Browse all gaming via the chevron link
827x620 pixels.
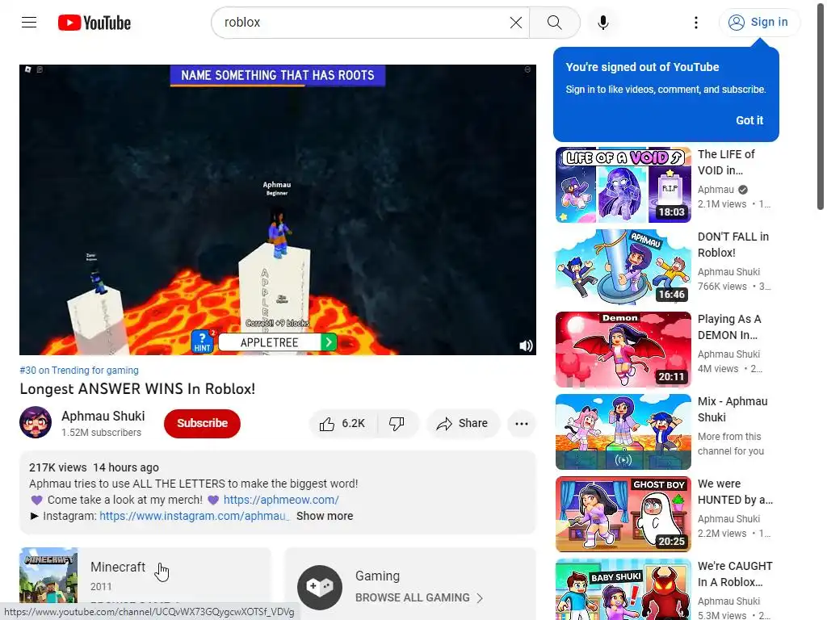pos(419,598)
